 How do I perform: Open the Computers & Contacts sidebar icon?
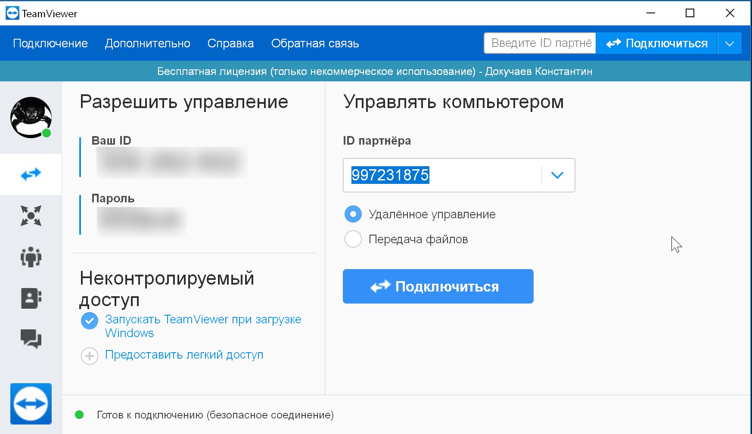pyautogui.click(x=31, y=298)
